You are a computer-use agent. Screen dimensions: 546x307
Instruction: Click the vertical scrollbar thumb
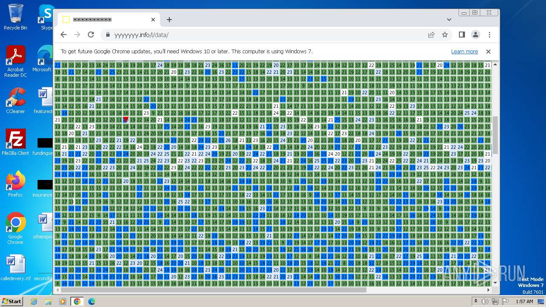[x=495, y=135]
